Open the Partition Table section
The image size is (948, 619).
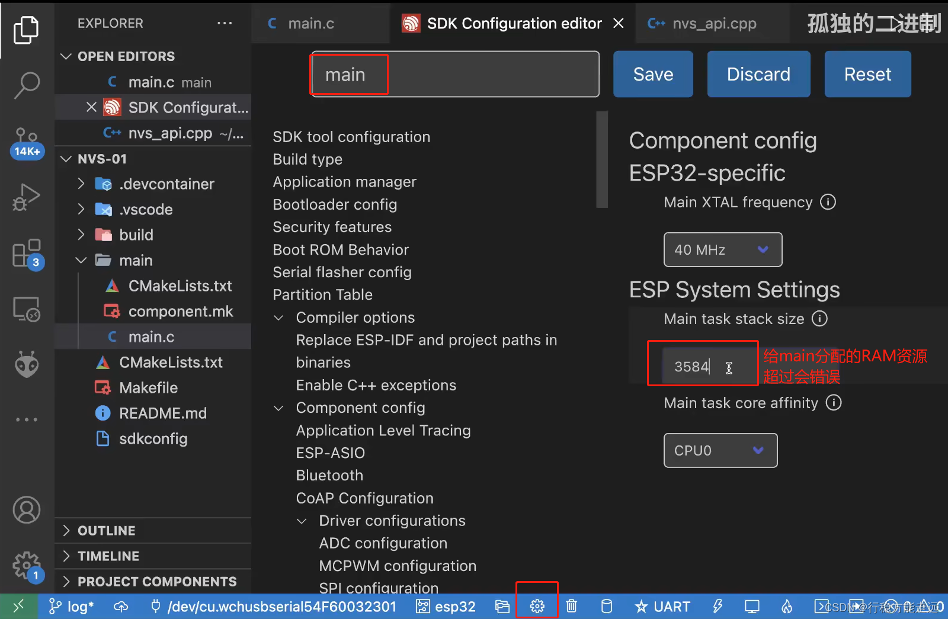[322, 294]
